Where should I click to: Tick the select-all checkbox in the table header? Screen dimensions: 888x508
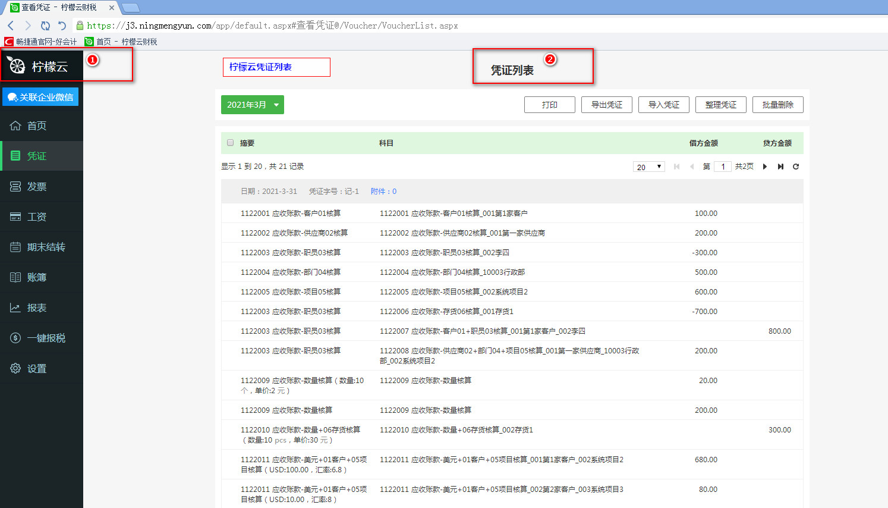point(231,143)
